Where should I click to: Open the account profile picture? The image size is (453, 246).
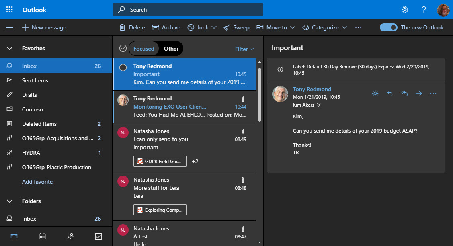[443, 10]
